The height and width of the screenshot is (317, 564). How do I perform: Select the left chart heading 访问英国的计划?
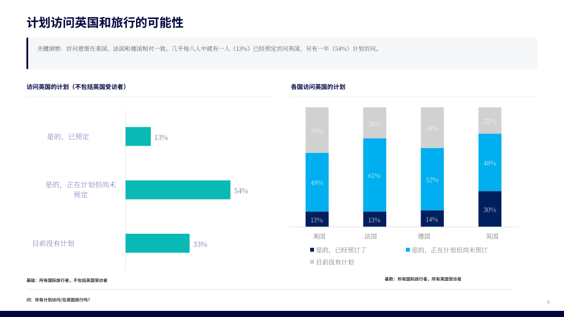coord(76,87)
